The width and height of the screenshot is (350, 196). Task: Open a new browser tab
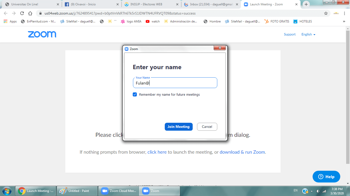pos(306,4)
